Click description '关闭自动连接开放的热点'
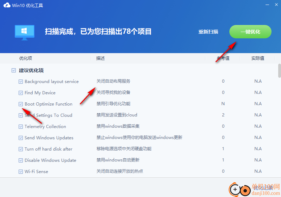 point(120,171)
